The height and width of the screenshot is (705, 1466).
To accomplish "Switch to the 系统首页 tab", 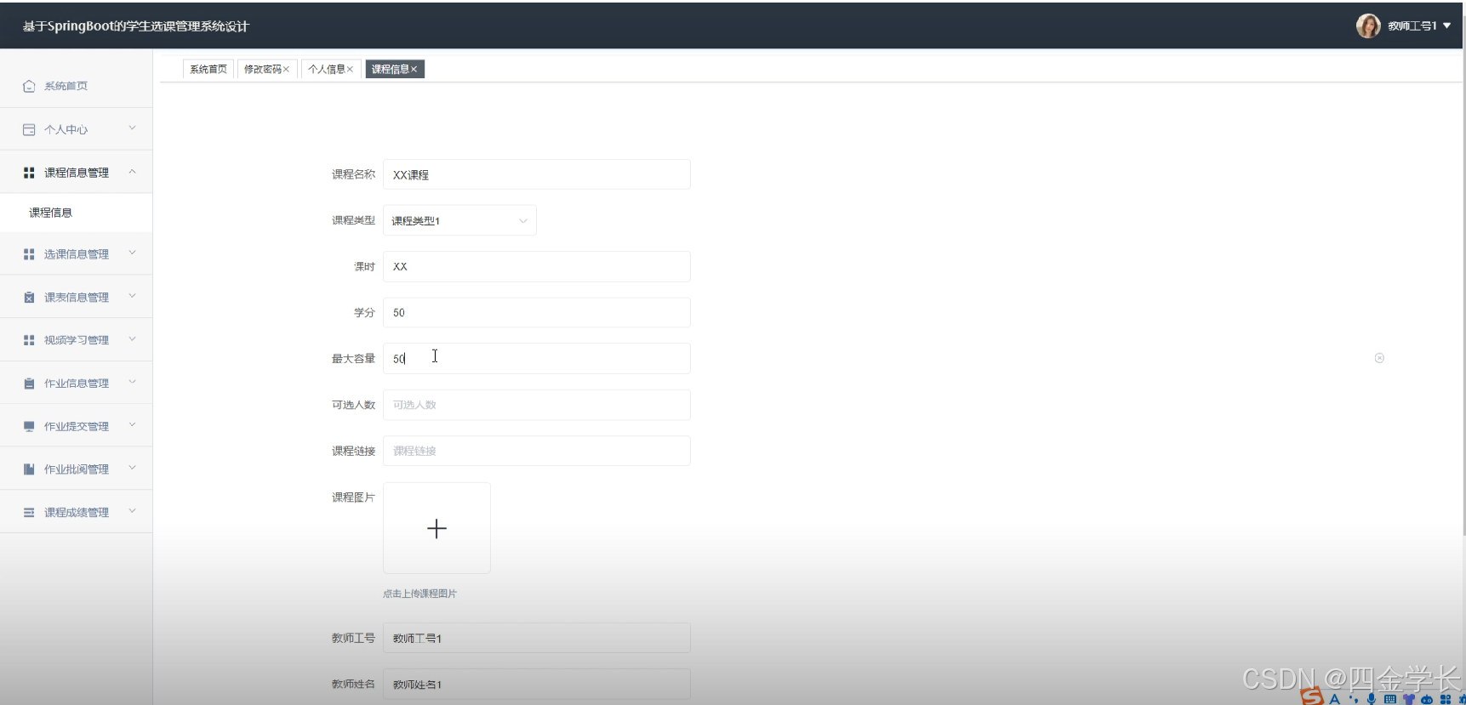I will click(208, 69).
